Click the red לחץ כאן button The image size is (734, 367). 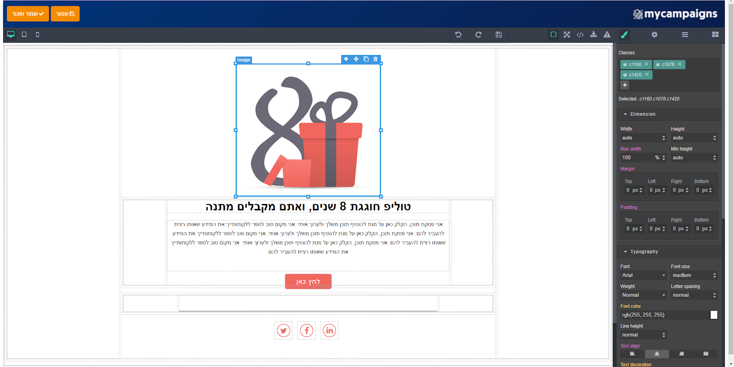coord(308,281)
